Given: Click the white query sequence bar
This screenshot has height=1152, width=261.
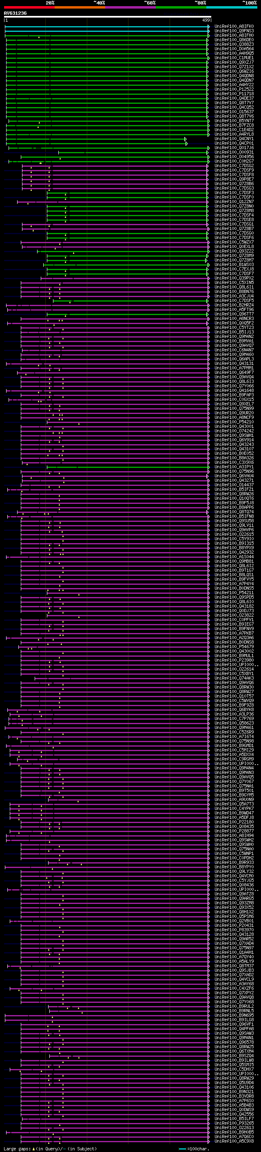Looking at the screenshot, I should (x=108, y=16).
